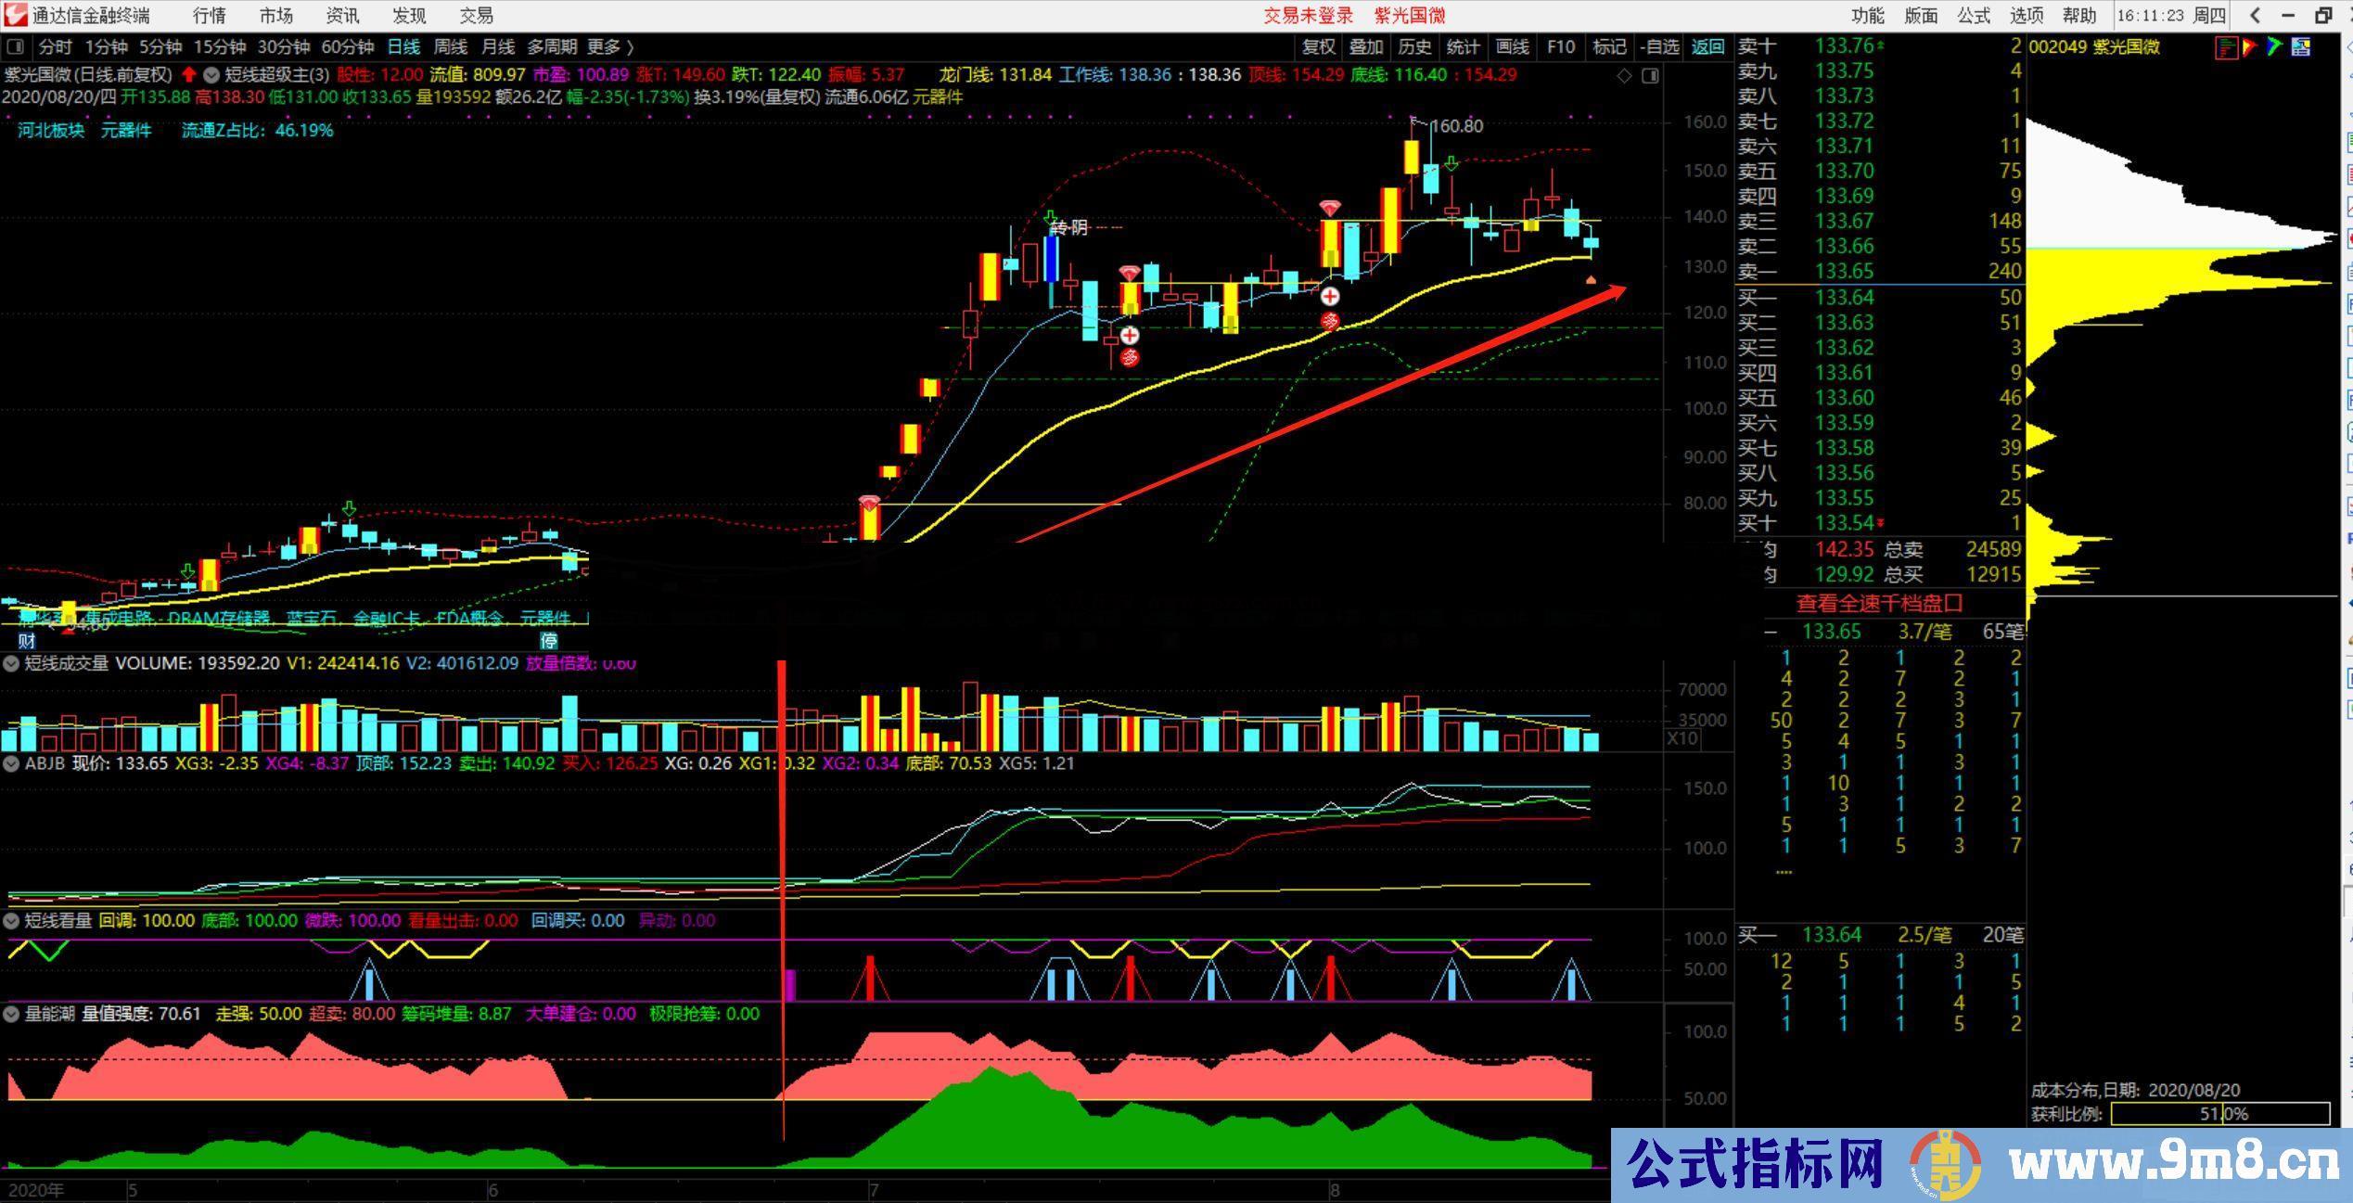
Task: Toggle the side panel icon left of 分时
Action: click(15, 47)
